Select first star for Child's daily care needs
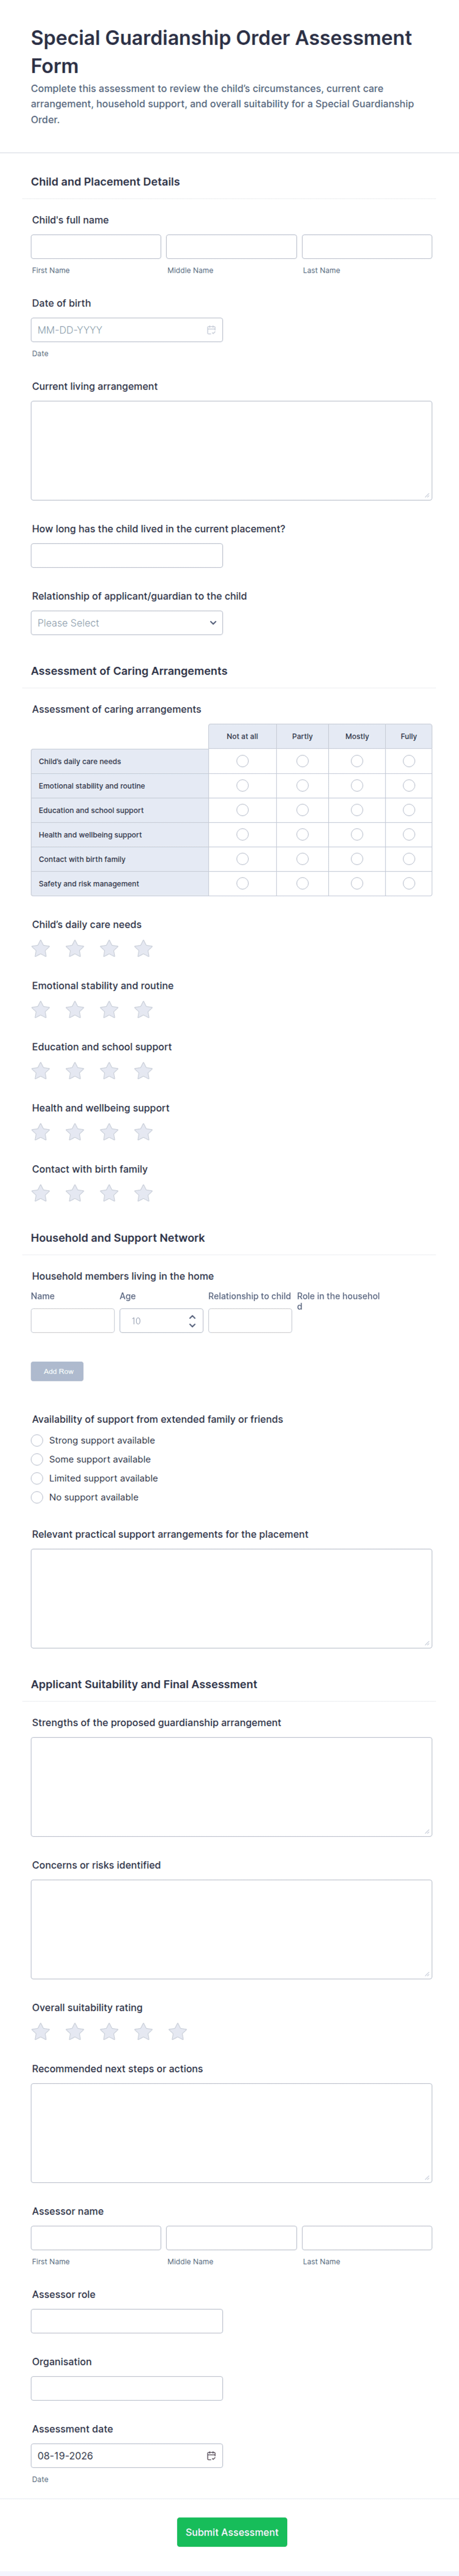 41,948
